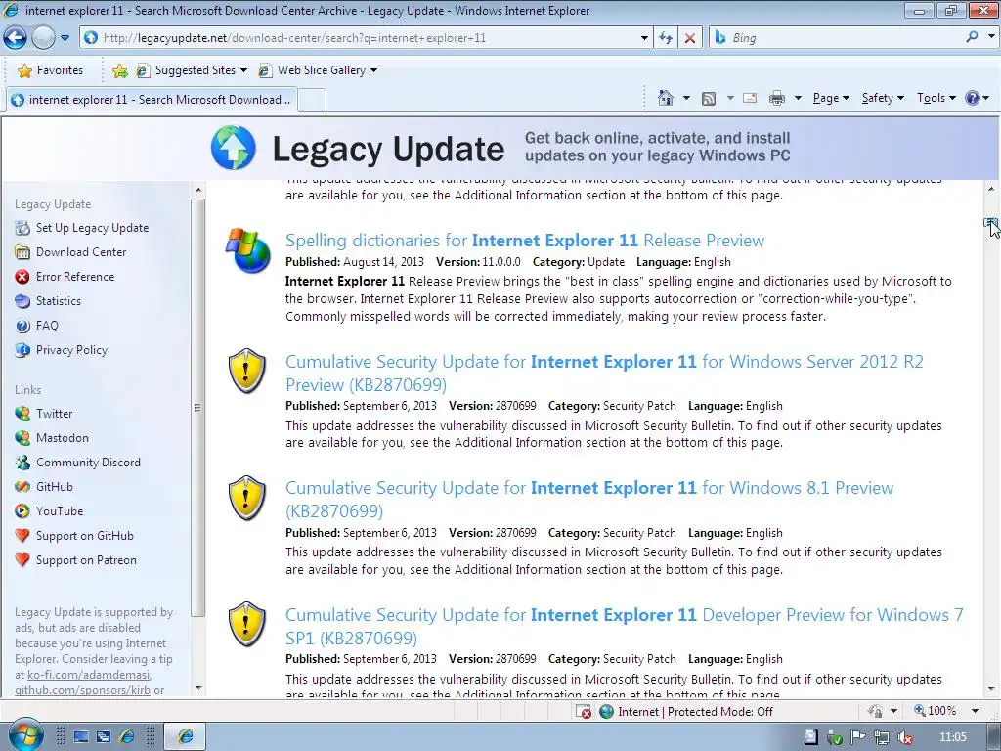Viewport: 1001px width, 751px height.
Task: Click the RSS feeds icon
Action: point(708,99)
